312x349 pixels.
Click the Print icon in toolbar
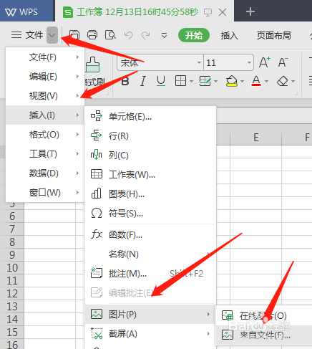[92, 35]
